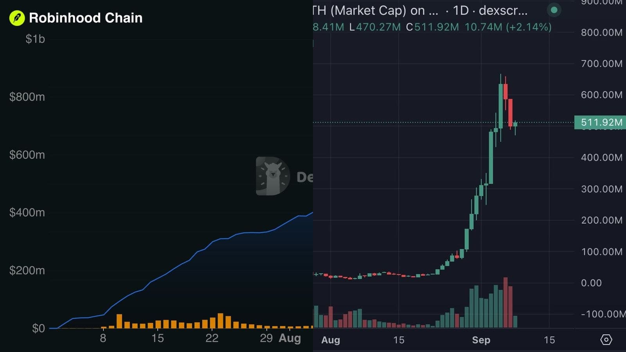The height and width of the screenshot is (352, 626).
Task: Click the 0.00 price scale label
Action: click(591, 283)
